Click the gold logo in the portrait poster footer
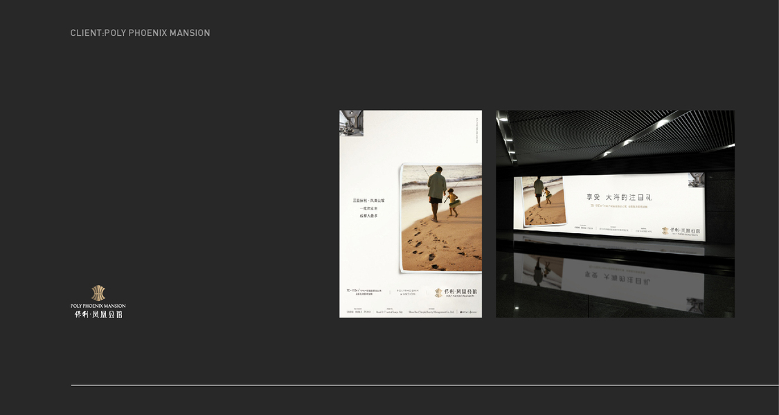The height and width of the screenshot is (415, 779). click(439, 293)
